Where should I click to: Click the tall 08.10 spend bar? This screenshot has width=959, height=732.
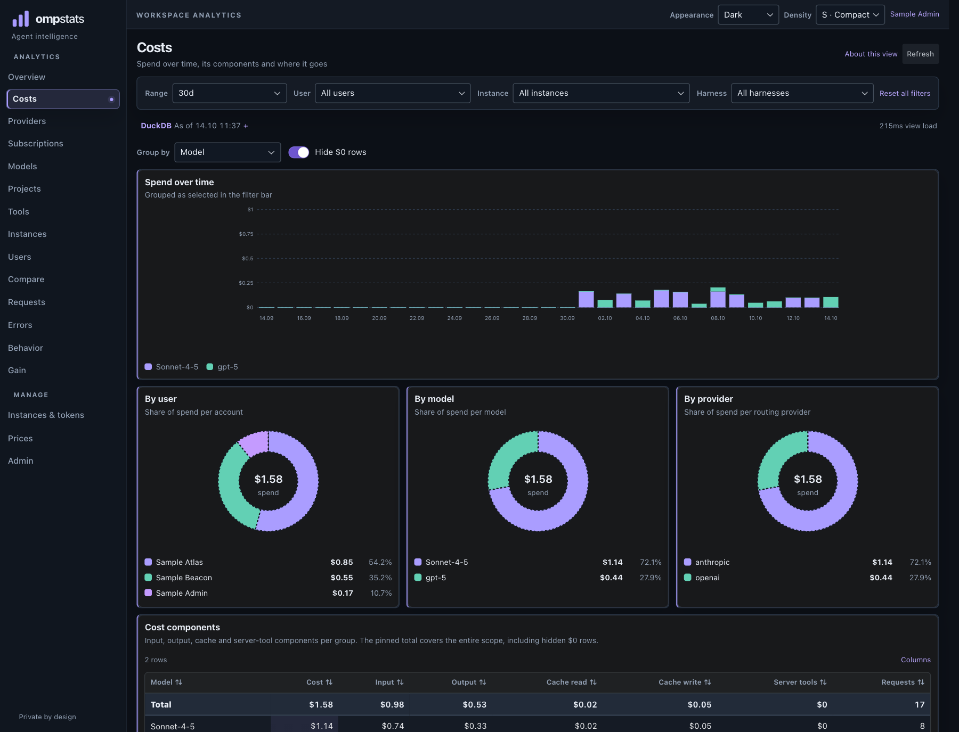click(718, 298)
